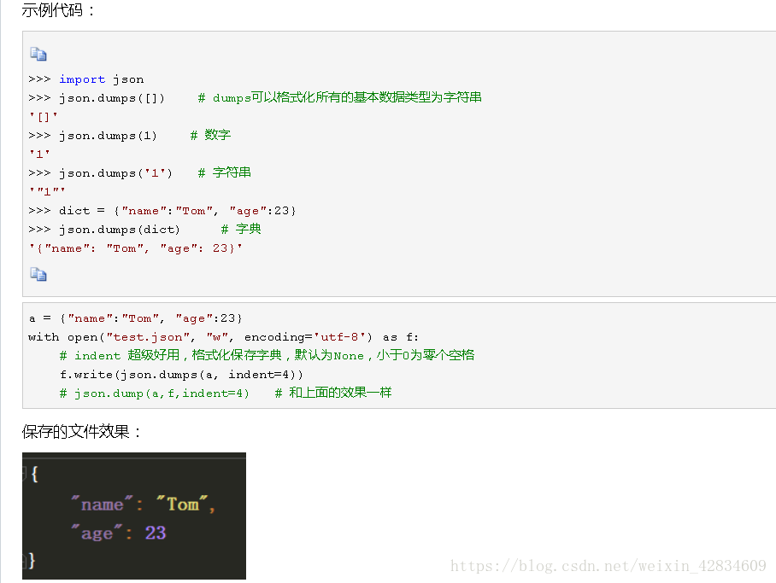
Task: Select the json.dumps([]) code line
Action: (x=255, y=97)
